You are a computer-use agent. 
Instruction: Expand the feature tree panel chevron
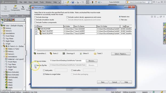click(x=24, y=20)
